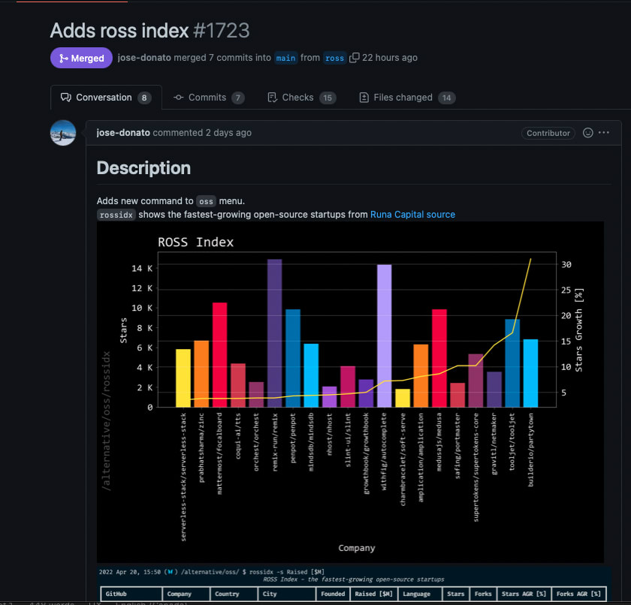Click the Files changed diff icon
The width and height of the screenshot is (631, 605).
[364, 98]
